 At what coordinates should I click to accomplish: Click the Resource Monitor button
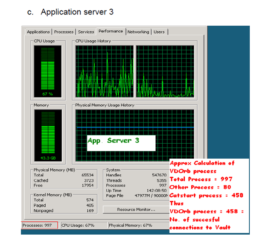click(x=136, y=210)
